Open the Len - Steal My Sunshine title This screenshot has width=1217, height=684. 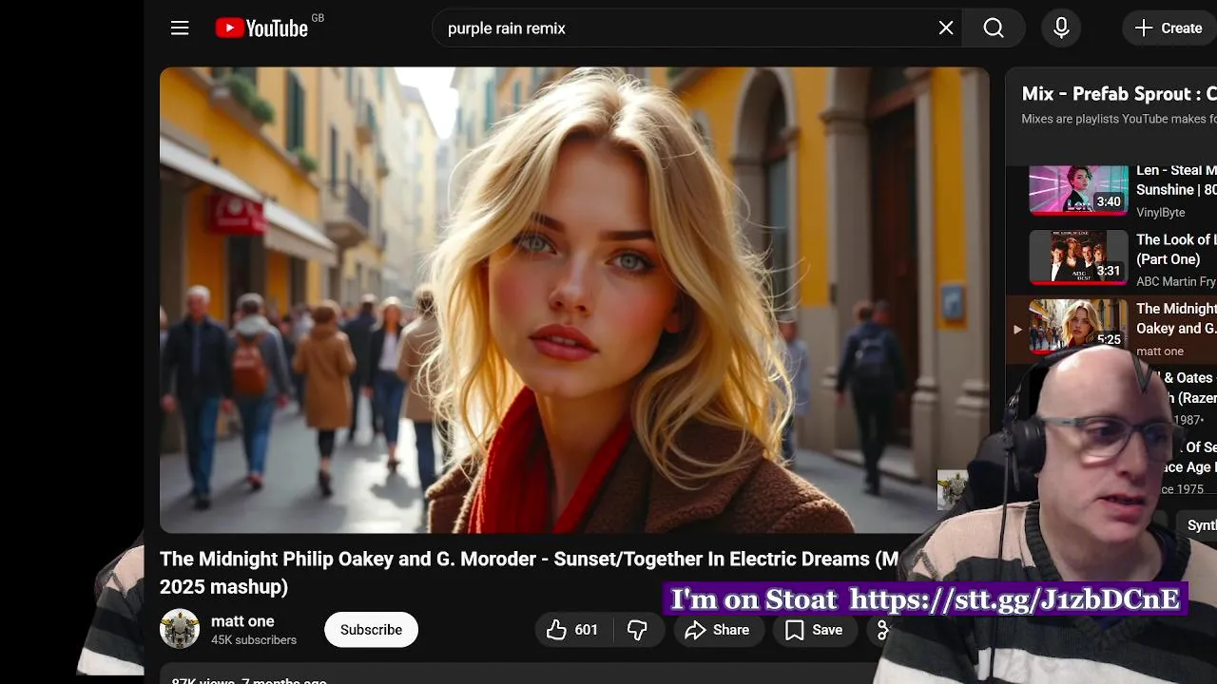pos(1176,180)
